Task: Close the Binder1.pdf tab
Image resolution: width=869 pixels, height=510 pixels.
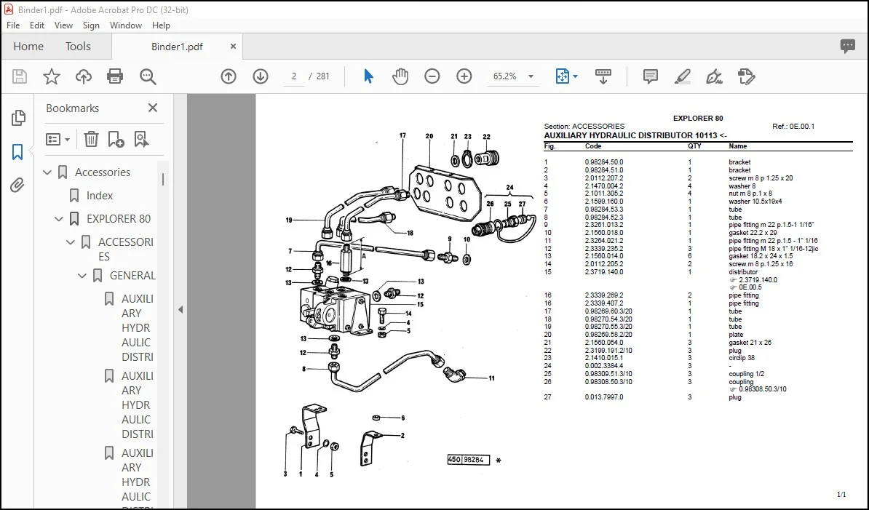Action: pyautogui.click(x=234, y=47)
